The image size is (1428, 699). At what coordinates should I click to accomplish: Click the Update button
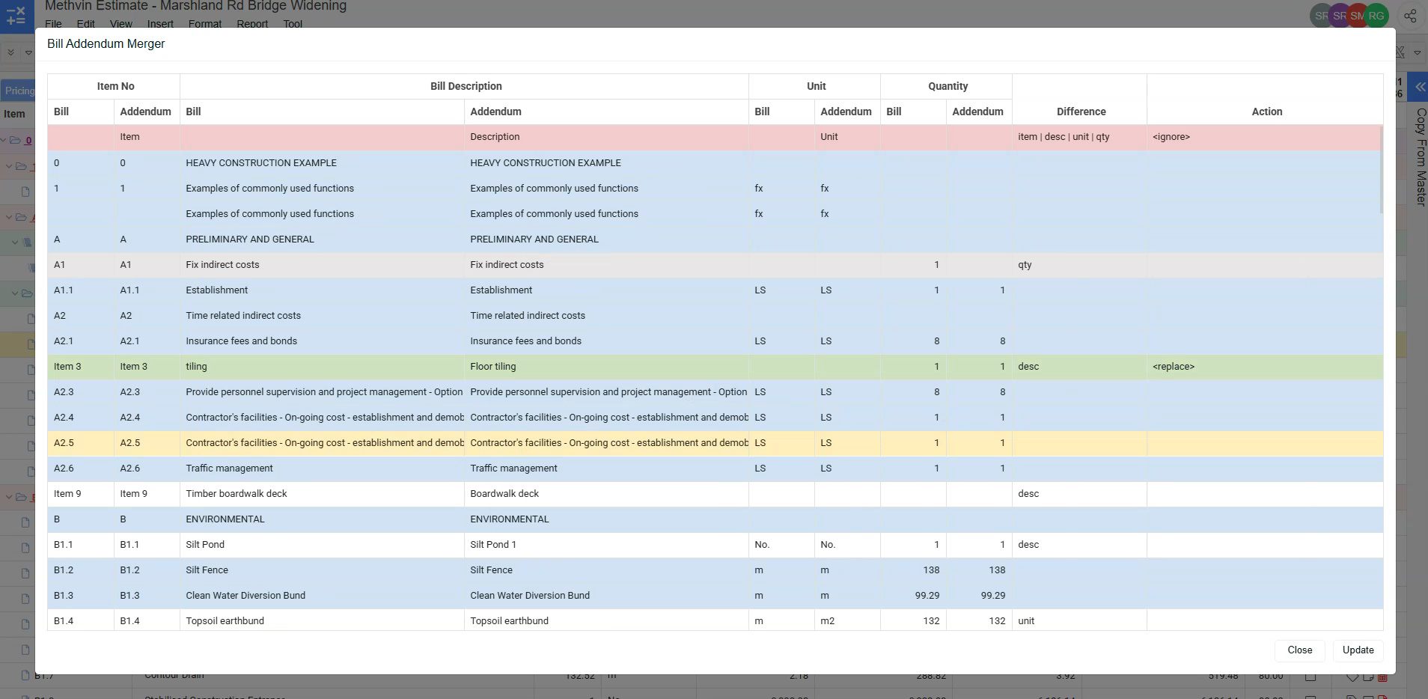click(x=1358, y=650)
